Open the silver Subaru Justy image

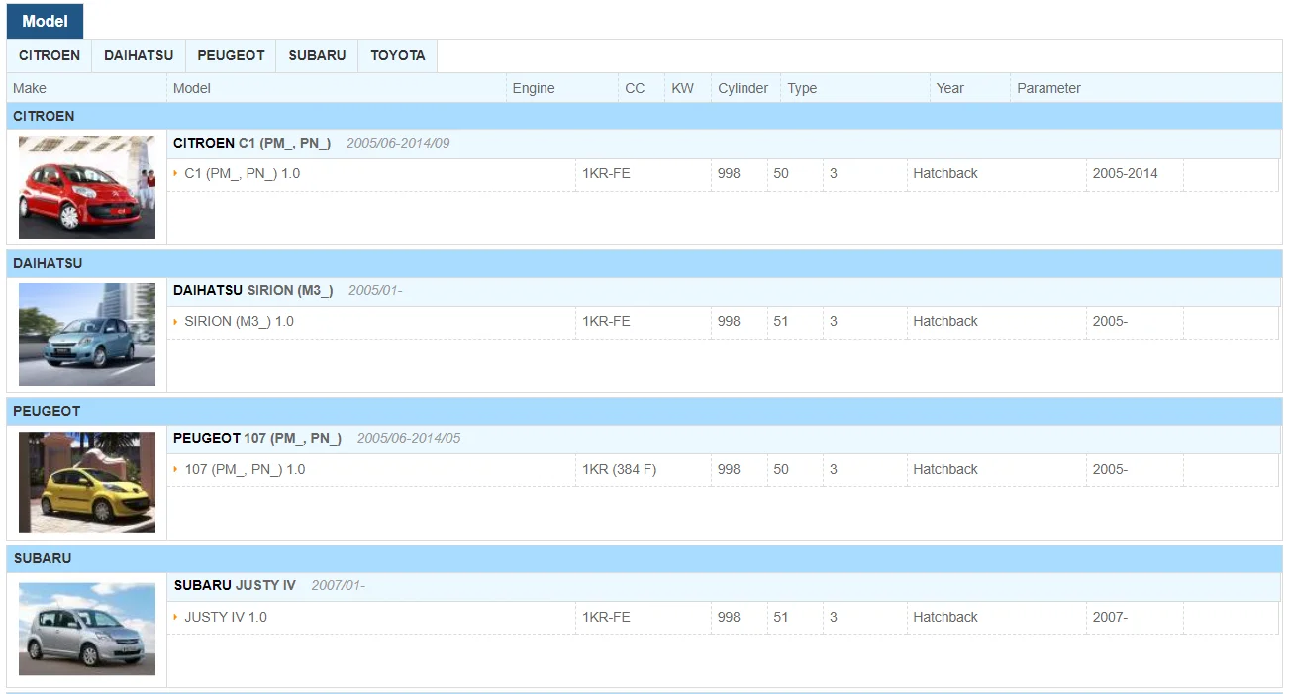point(87,629)
